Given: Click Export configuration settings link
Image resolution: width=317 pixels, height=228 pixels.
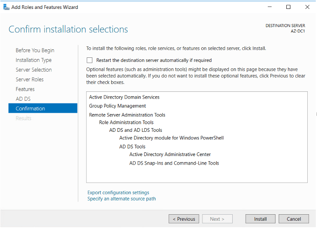Looking at the screenshot, I should click(118, 193).
